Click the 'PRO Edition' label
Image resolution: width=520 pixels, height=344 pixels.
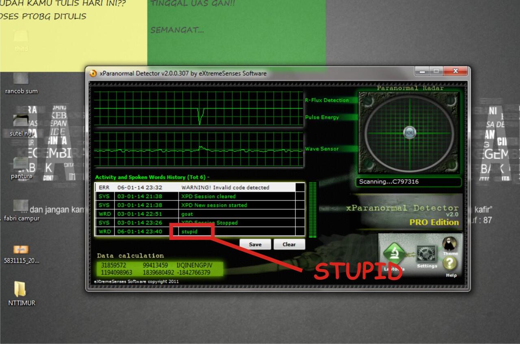(x=434, y=222)
